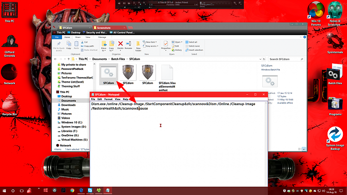The height and width of the screenshot is (195, 347).
Task: Switch to the View ribbon tab in Explorer
Action: [x=88, y=37]
